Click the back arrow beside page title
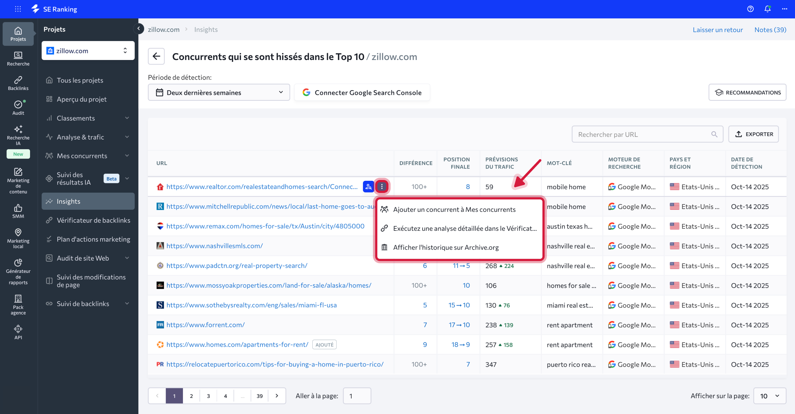Viewport: 795px width, 414px height. pyautogui.click(x=156, y=56)
